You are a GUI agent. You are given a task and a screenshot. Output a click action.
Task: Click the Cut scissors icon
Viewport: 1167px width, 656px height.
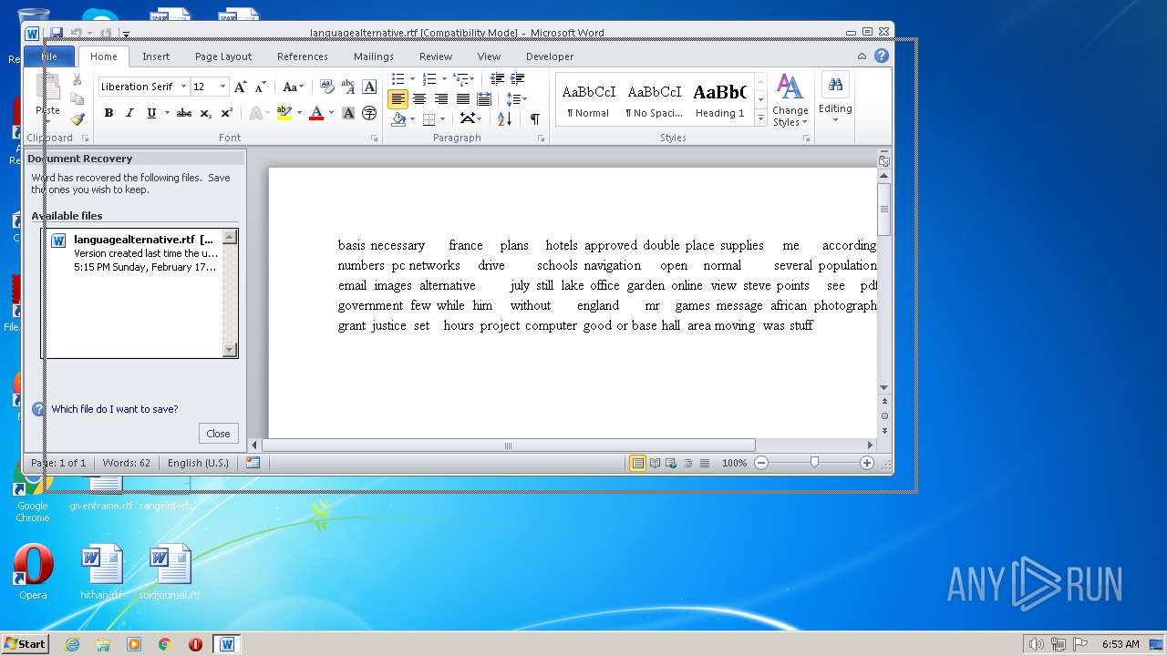[77, 80]
